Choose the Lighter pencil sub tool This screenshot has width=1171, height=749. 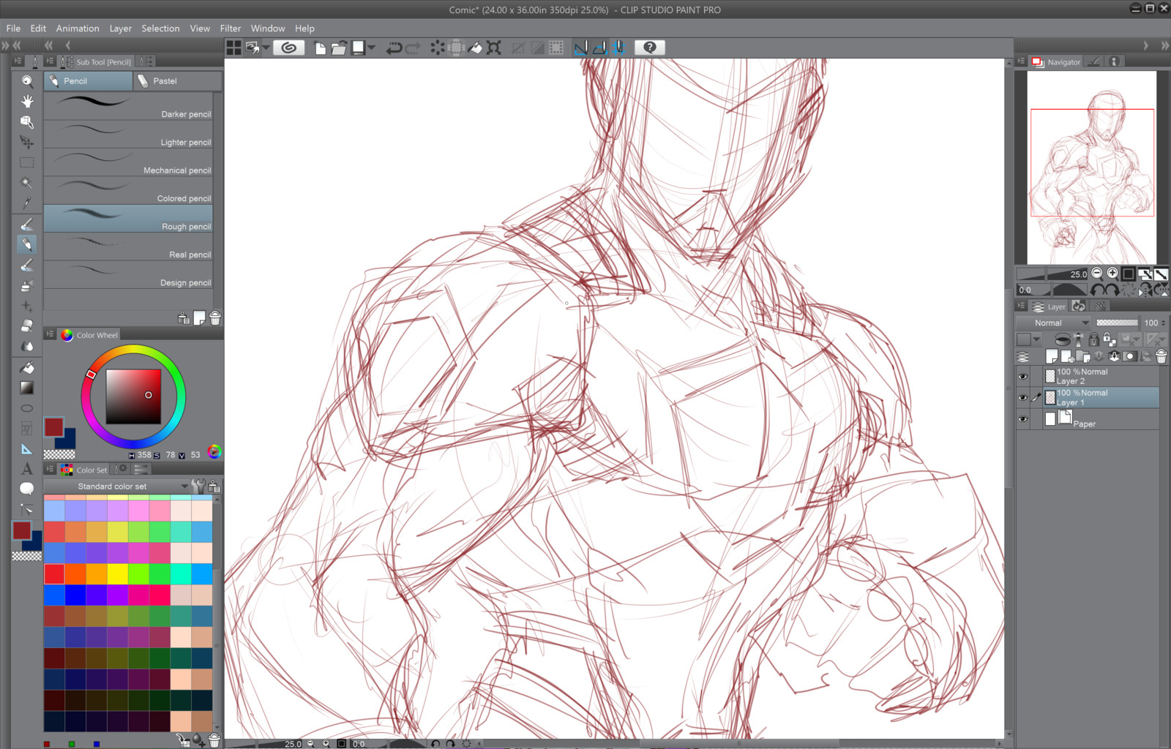[x=128, y=135]
